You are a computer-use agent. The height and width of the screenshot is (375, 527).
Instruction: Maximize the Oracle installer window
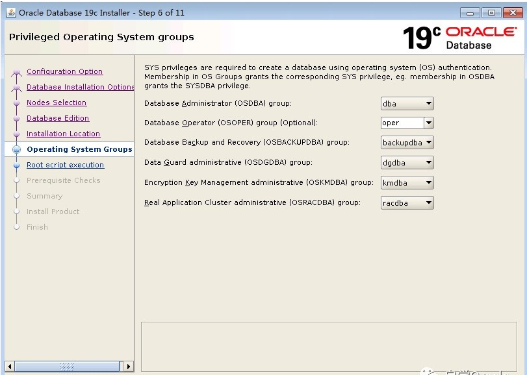491,13
